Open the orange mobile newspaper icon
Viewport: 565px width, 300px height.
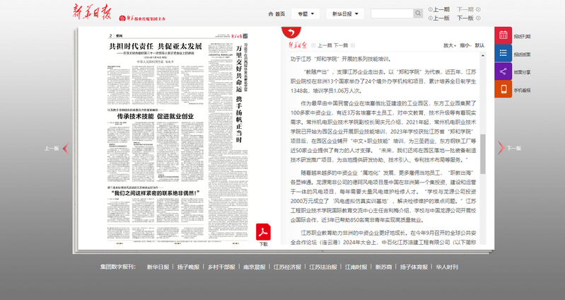[x=503, y=90]
